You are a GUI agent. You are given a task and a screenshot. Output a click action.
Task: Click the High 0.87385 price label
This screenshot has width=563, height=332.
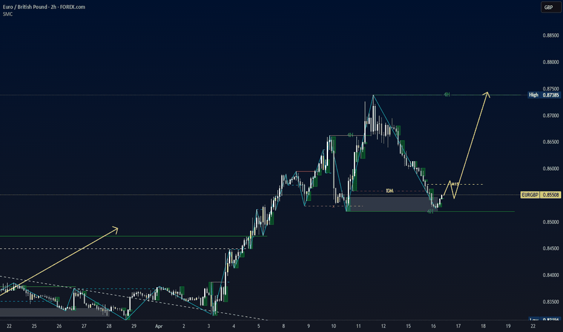click(544, 95)
